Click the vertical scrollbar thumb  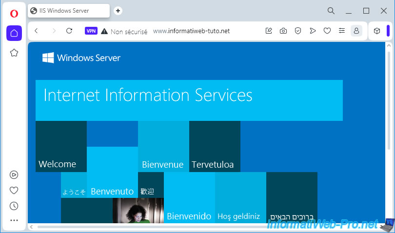389,101
